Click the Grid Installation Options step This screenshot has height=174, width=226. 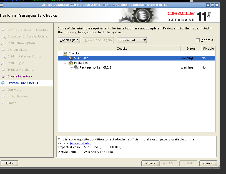point(26,56)
